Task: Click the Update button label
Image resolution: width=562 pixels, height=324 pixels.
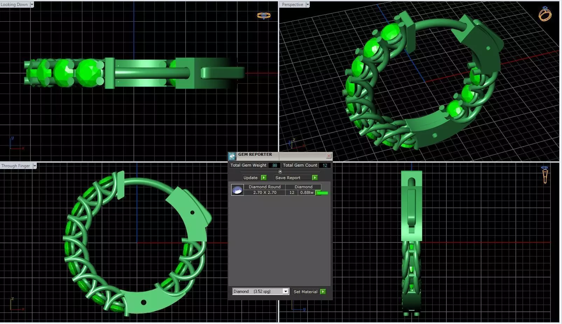Action: point(251,178)
